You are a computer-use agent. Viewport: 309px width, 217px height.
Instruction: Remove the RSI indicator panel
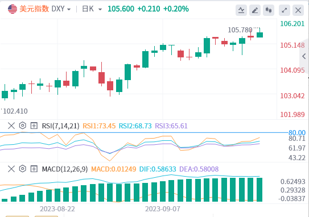(11, 126)
